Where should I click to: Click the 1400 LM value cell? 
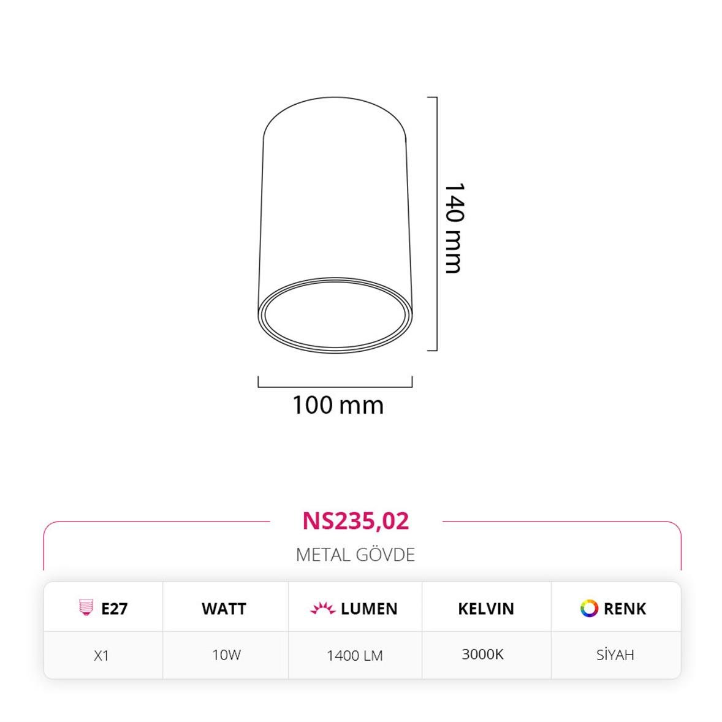point(355,655)
